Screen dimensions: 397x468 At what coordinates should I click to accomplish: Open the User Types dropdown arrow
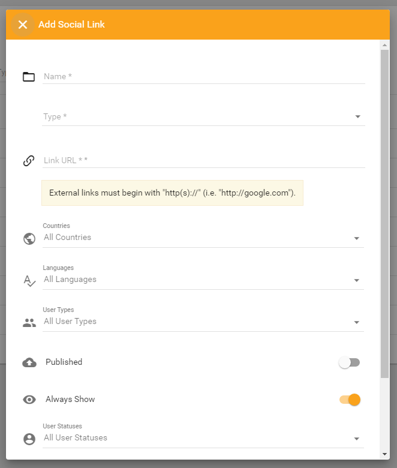tap(357, 323)
